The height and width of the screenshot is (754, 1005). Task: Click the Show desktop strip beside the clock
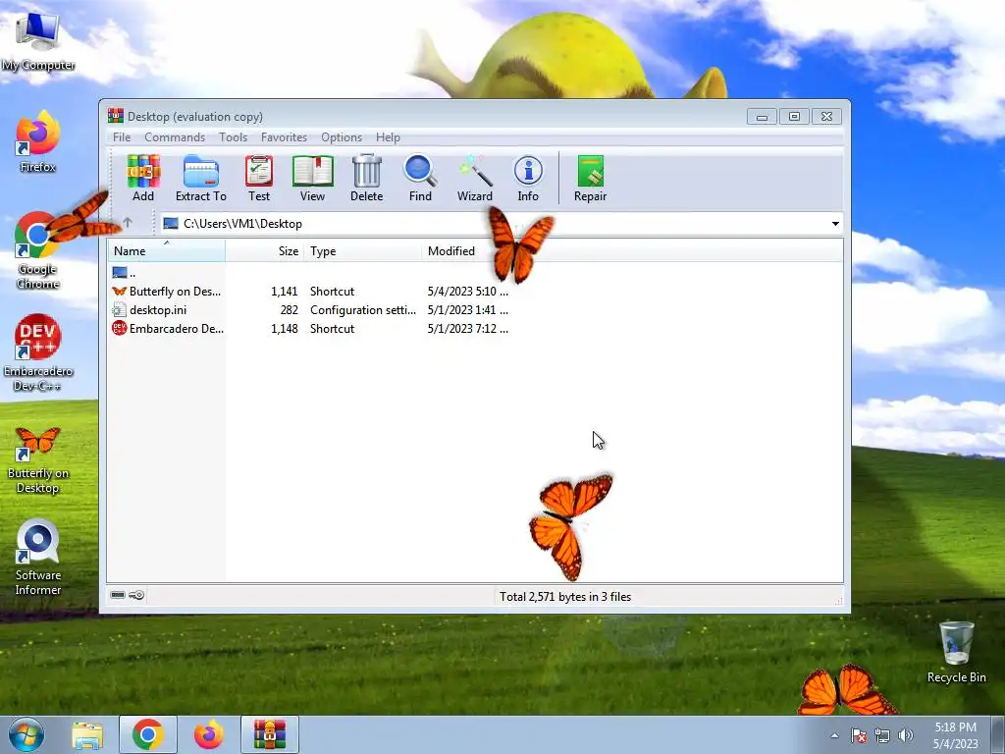(x=997, y=734)
